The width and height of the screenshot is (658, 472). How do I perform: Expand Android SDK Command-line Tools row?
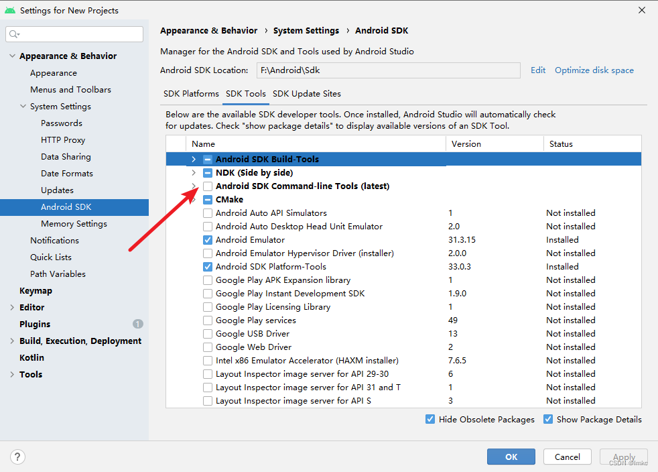click(x=194, y=186)
